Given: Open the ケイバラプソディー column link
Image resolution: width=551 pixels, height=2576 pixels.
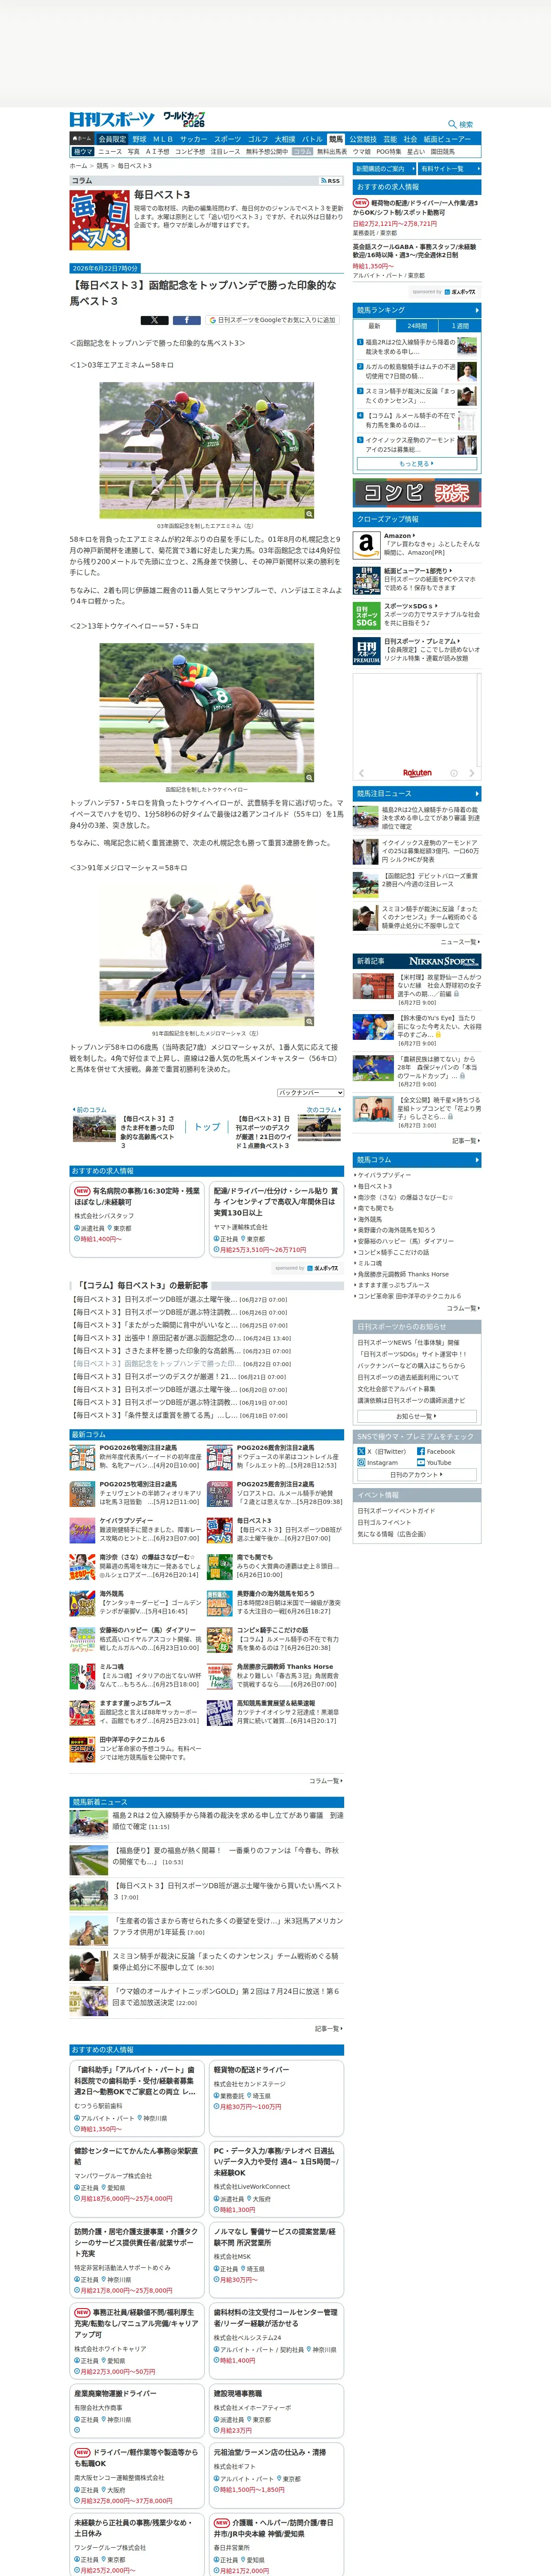Looking at the screenshot, I should pyautogui.click(x=384, y=1175).
